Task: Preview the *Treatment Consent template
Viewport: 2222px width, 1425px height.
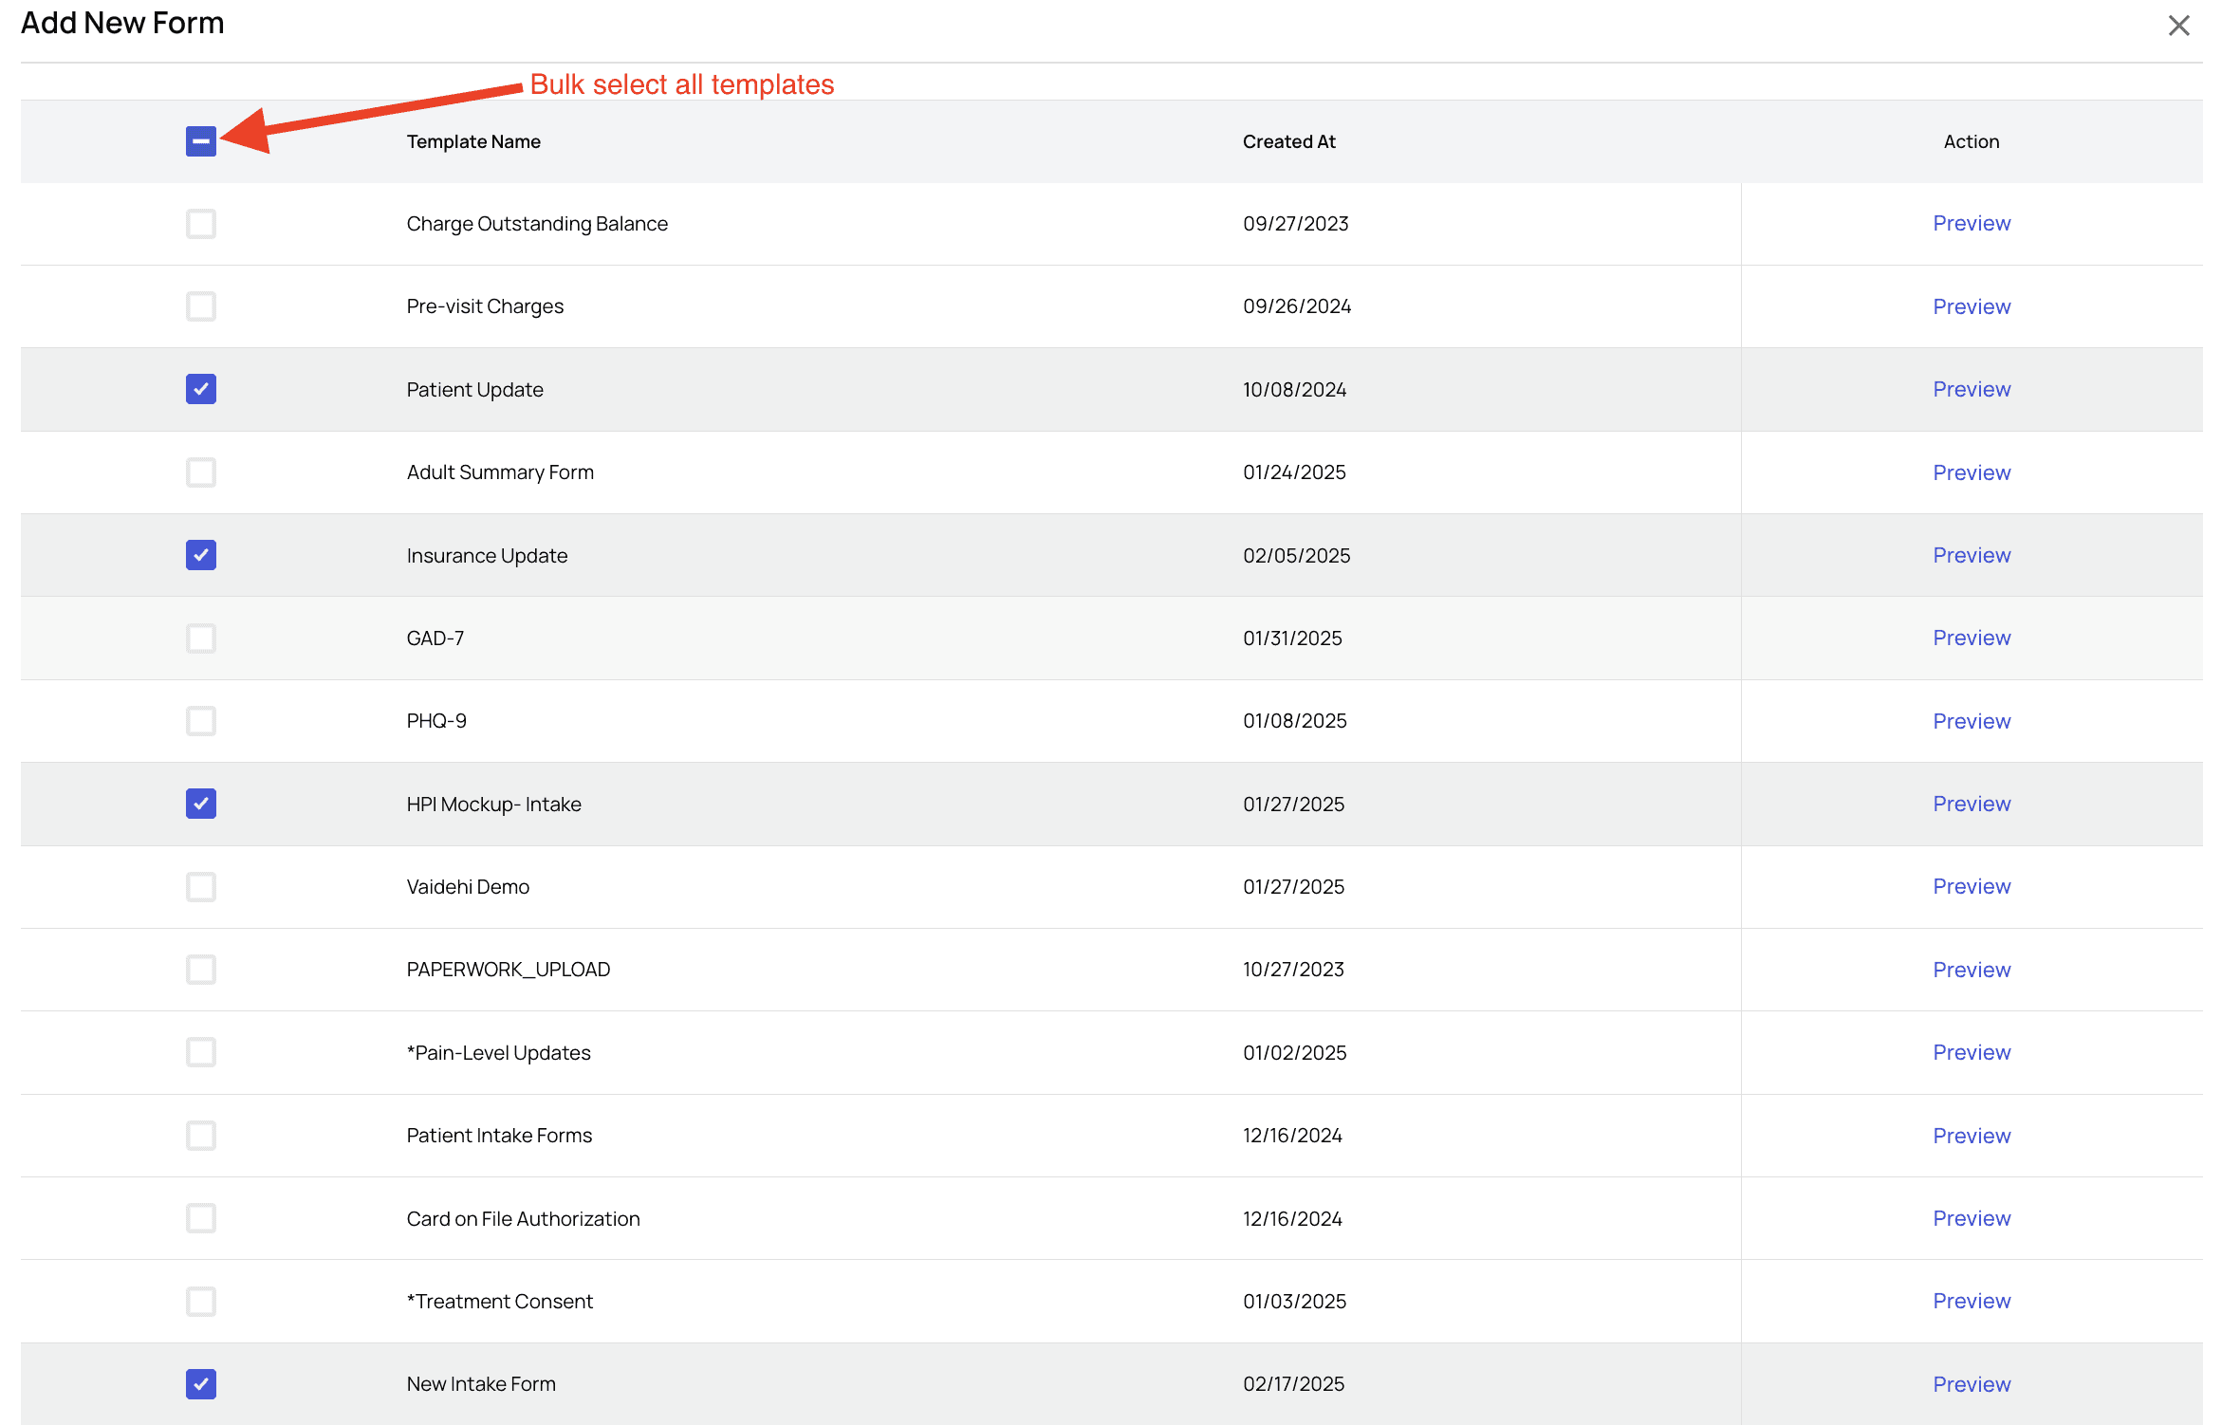Action: (x=1972, y=1301)
